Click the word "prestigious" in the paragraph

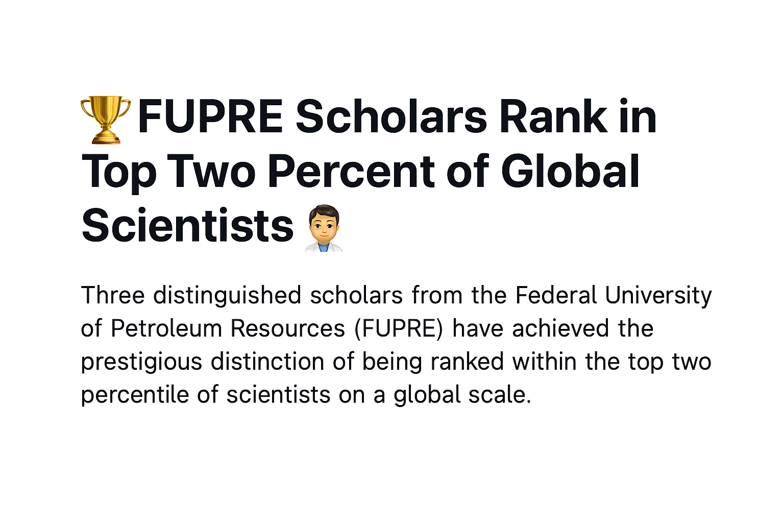tap(141, 362)
